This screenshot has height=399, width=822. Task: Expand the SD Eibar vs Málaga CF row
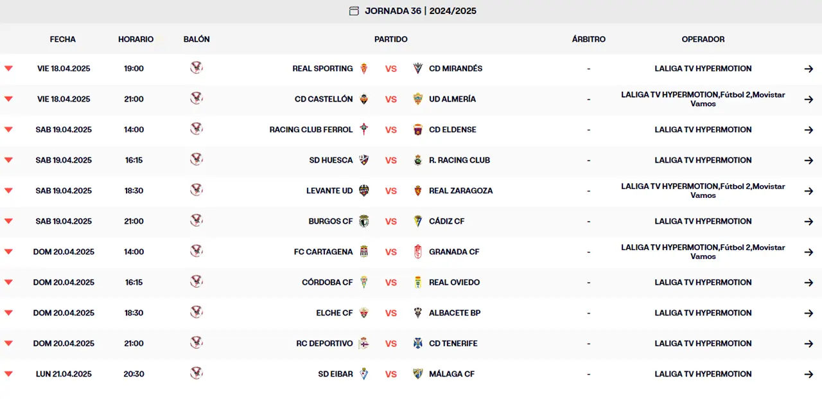point(8,374)
